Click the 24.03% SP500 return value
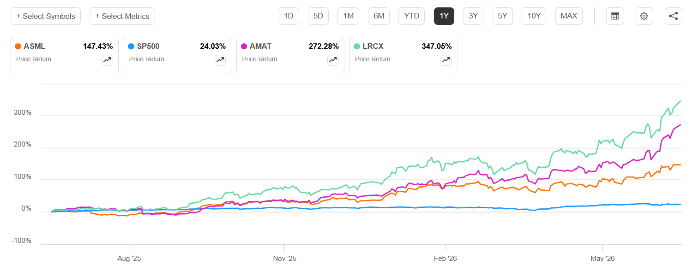Viewport: 692px width, 265px height. (x=213, y=46)
